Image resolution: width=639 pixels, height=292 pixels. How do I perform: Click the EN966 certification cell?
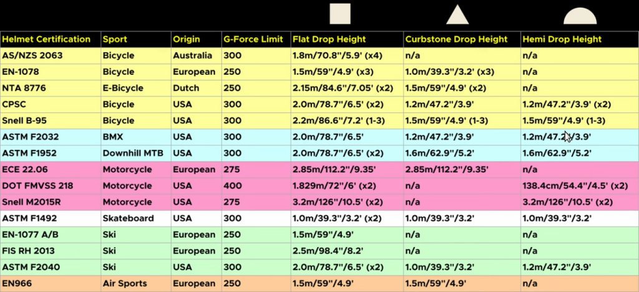(x=51, y=284)
